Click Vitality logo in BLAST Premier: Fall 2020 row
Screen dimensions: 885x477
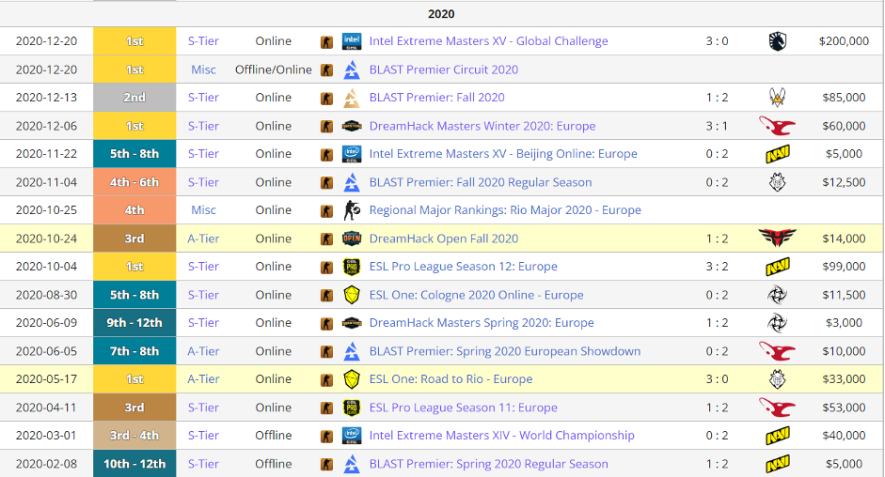tap(777, 98)
